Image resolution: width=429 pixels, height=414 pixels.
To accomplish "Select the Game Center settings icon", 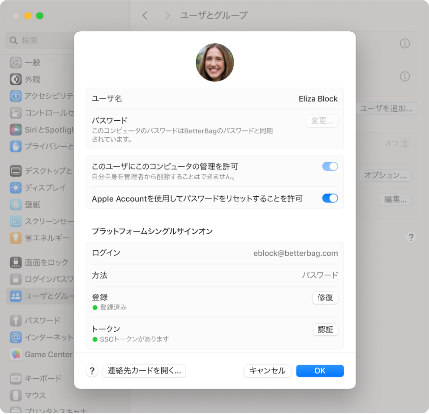I will pyautogui.click(x=15, y=355).
